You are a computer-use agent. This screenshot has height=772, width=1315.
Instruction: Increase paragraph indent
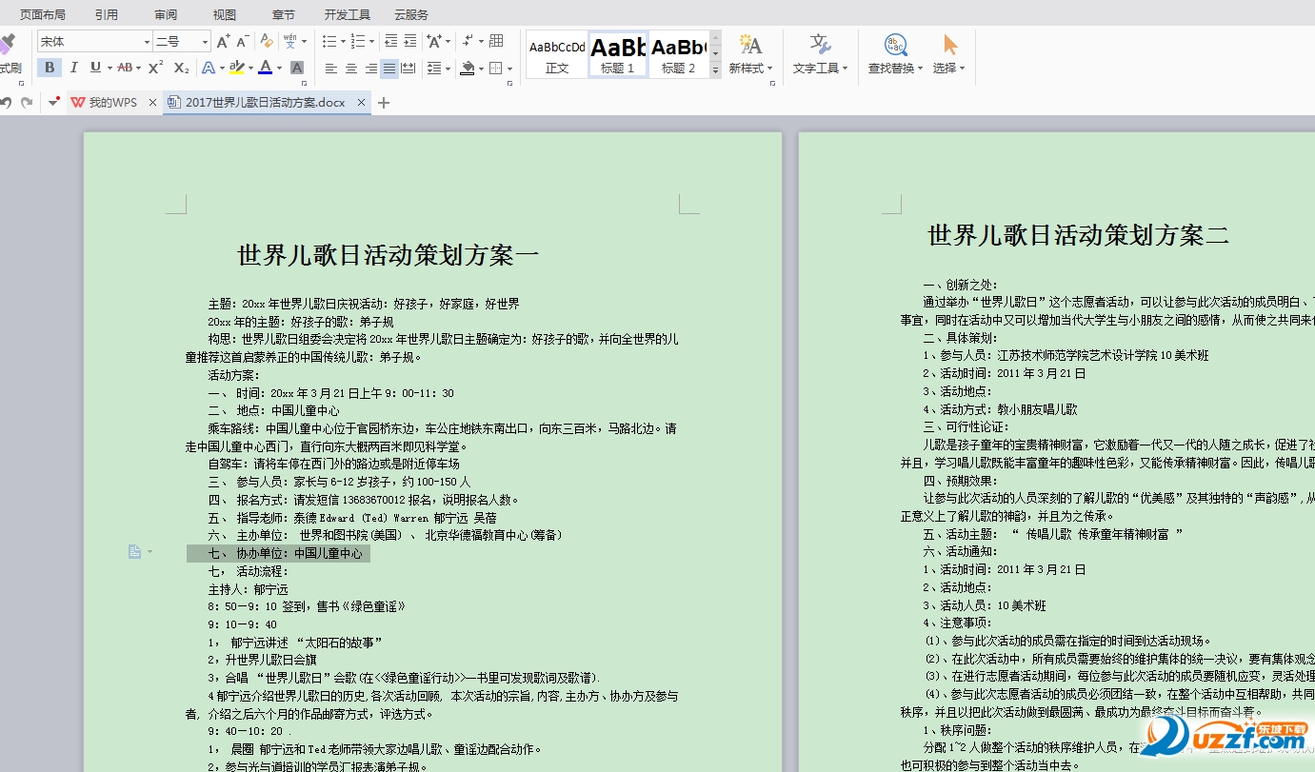point(410,41)
